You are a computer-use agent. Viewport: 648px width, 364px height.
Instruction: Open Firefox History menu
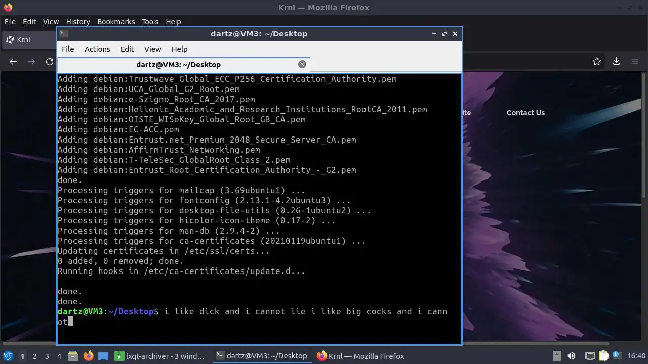click(78, 22)
